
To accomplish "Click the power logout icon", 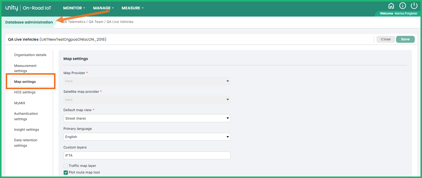I will (x=414, y=6).
